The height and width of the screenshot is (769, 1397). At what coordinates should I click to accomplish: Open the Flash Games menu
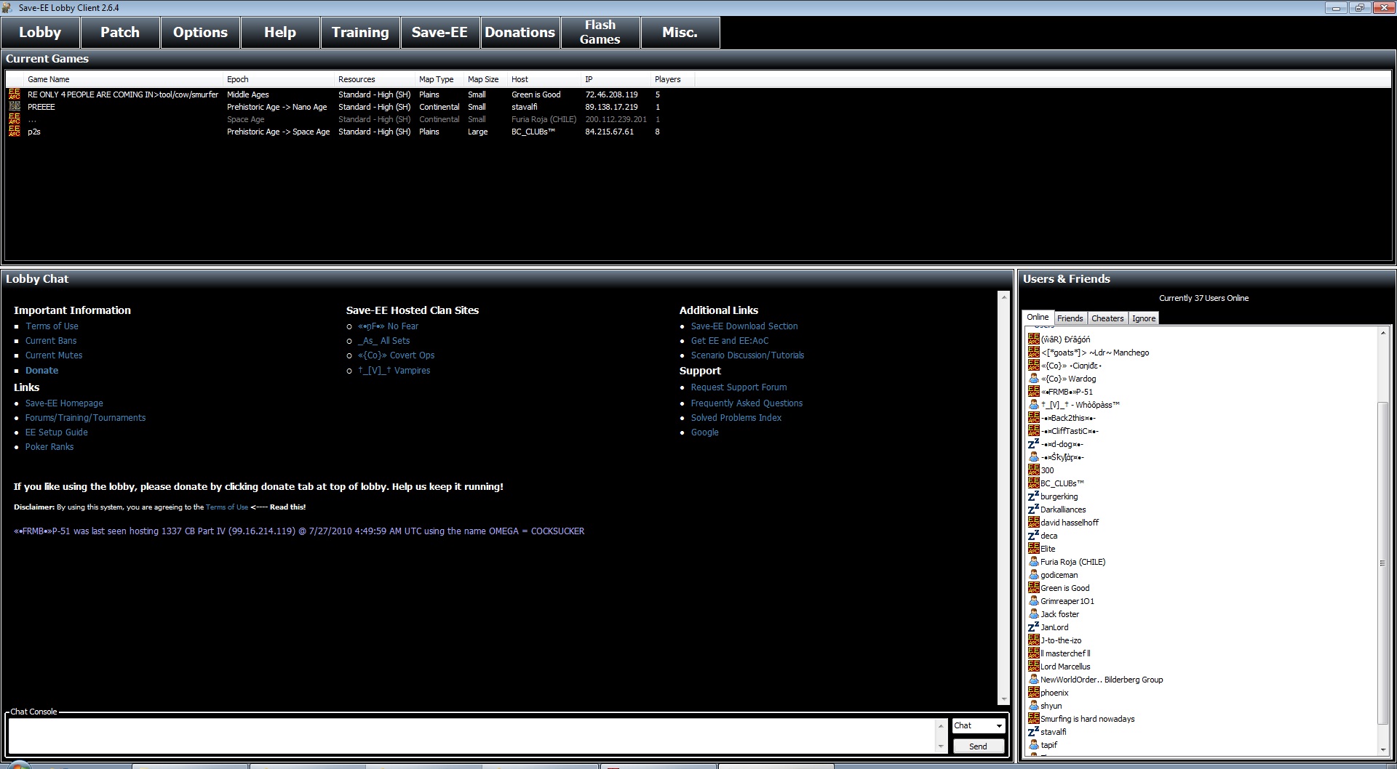600,33
